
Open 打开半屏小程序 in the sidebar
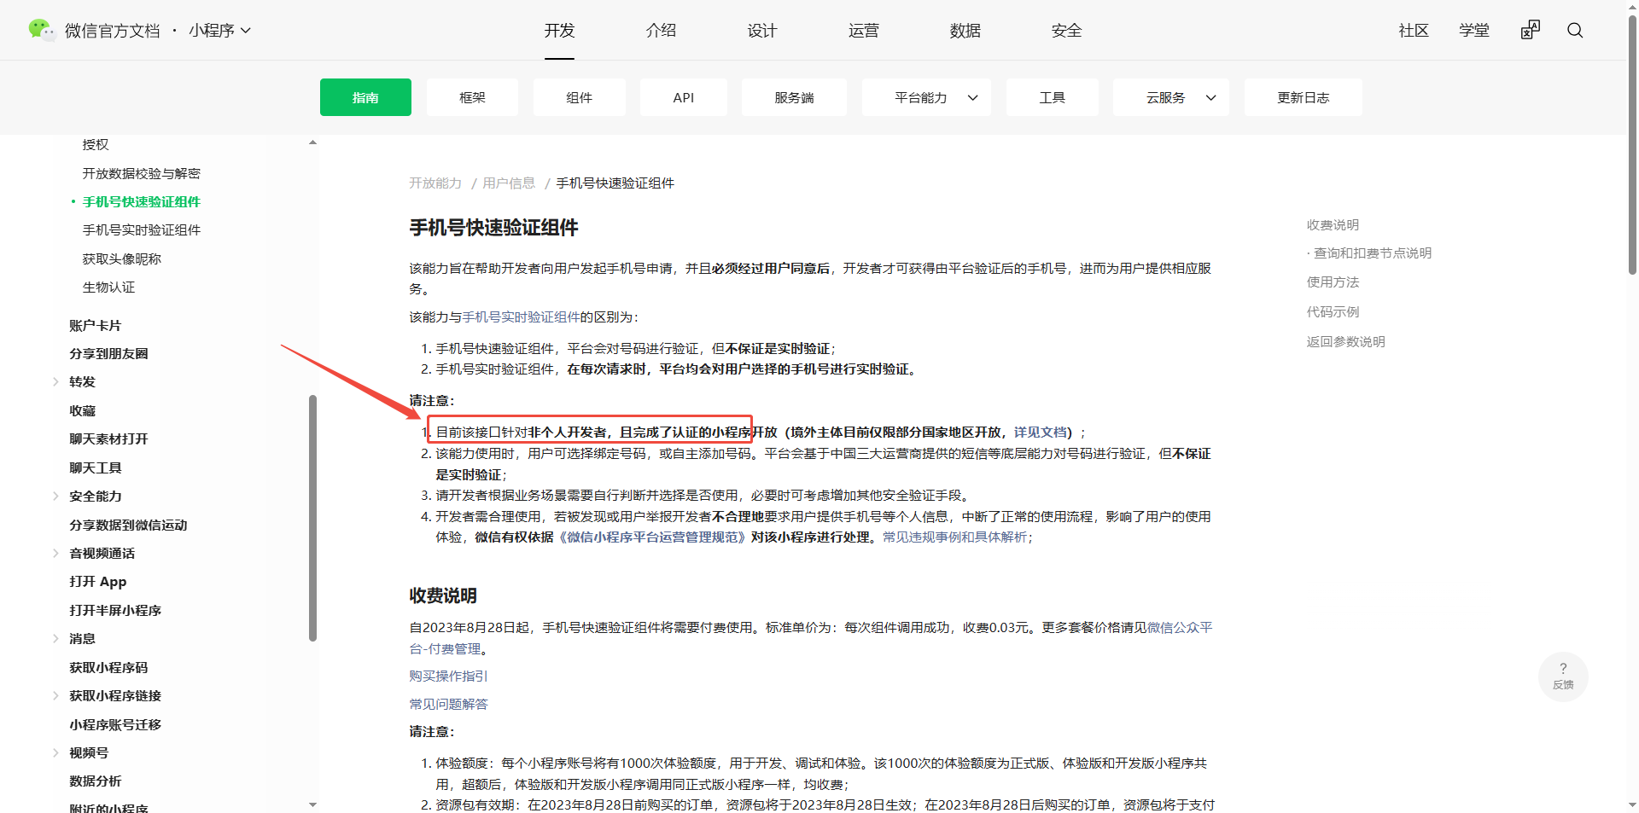[x=115, y=611]
